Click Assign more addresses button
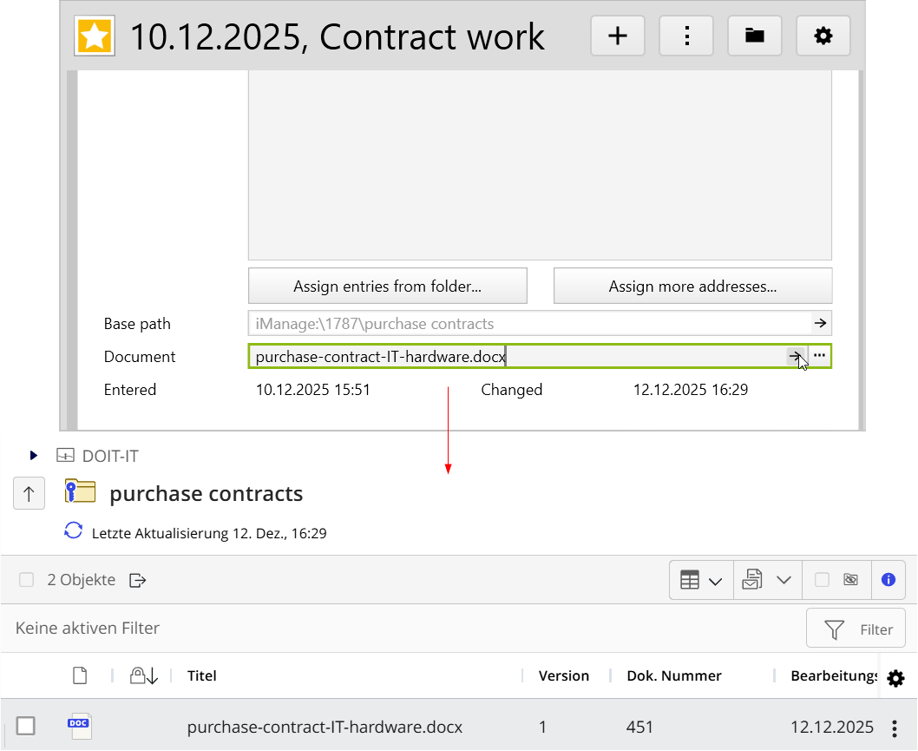 [692, 286]
